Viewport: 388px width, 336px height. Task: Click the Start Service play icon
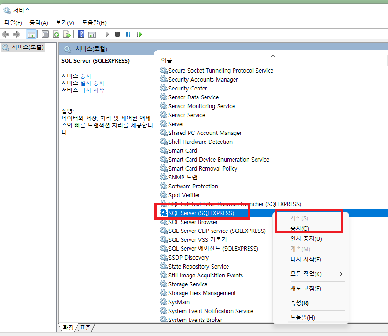[x=107, y=34]
